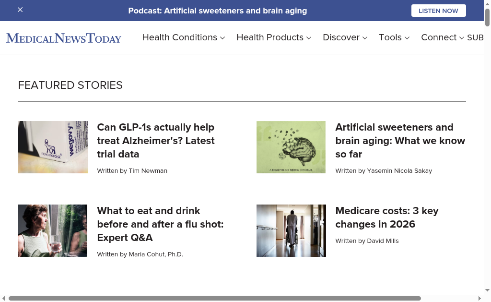Open the Health Products dropdown
This screenshot has width=491, height=302.
273,37
